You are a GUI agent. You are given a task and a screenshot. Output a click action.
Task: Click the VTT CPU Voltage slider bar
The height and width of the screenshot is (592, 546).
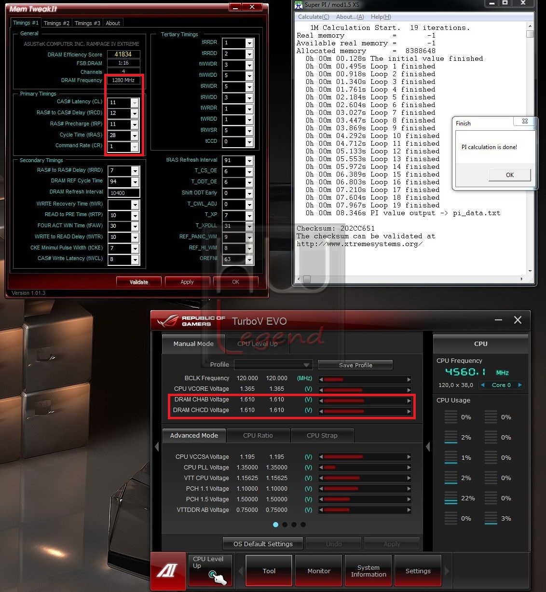pyautogui.click(x=365, y=478)
